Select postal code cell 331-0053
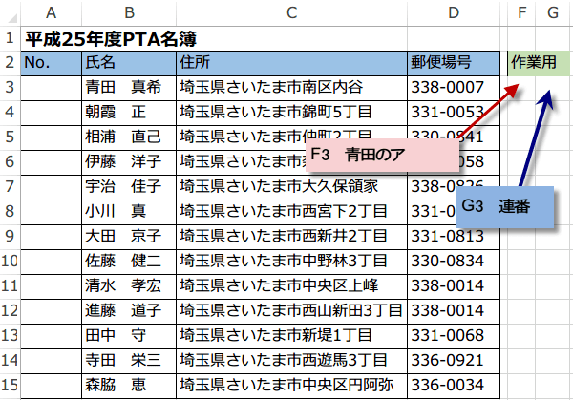 (454, 113)
